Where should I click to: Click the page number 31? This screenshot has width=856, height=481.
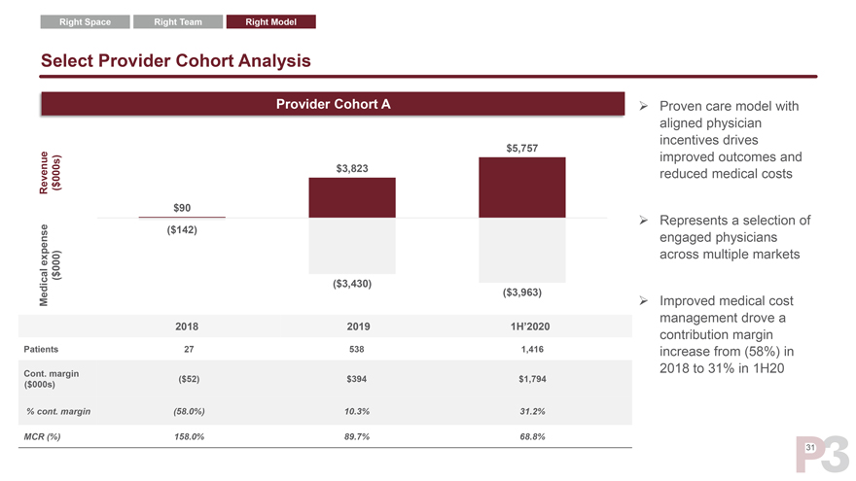[810, 446]
